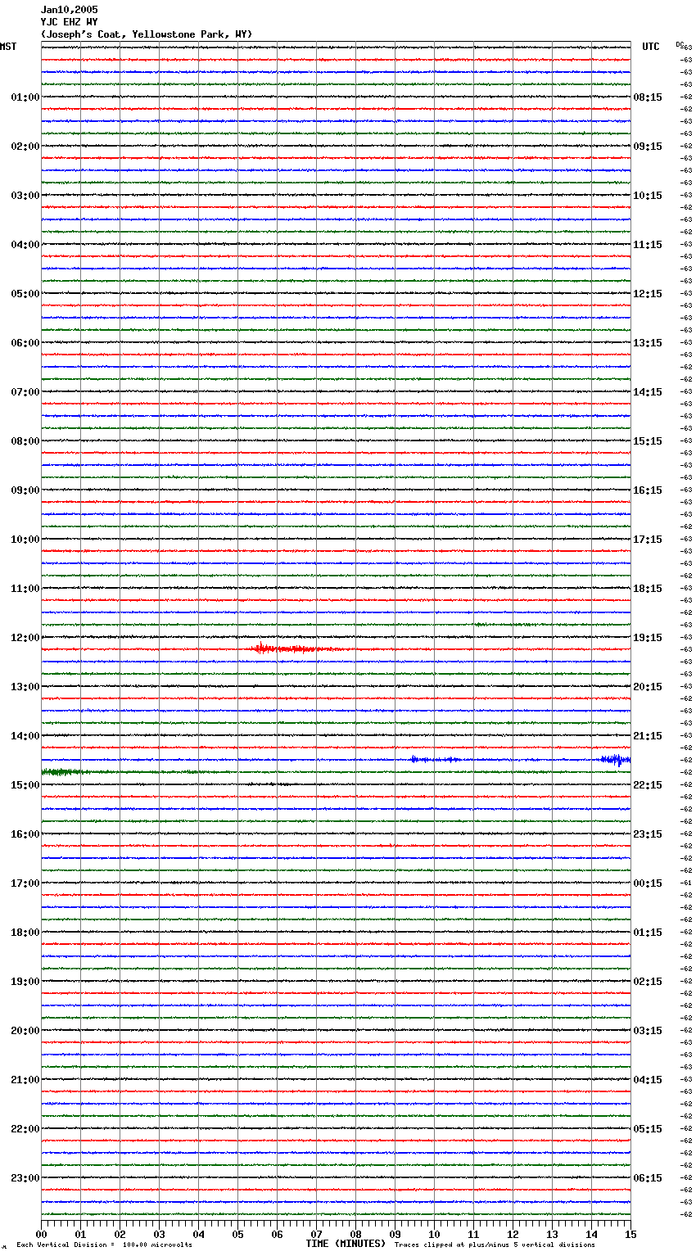Click the 21:15 UTC time label

pyautogui.click(x=648, y=736)
